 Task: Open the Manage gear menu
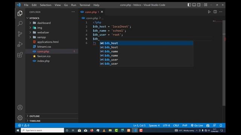[x=20, y=118]
